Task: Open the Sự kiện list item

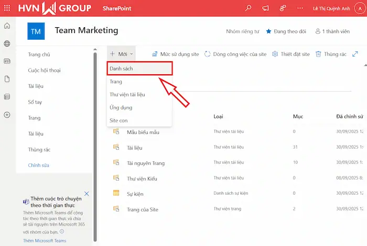Action: (135, 193)
